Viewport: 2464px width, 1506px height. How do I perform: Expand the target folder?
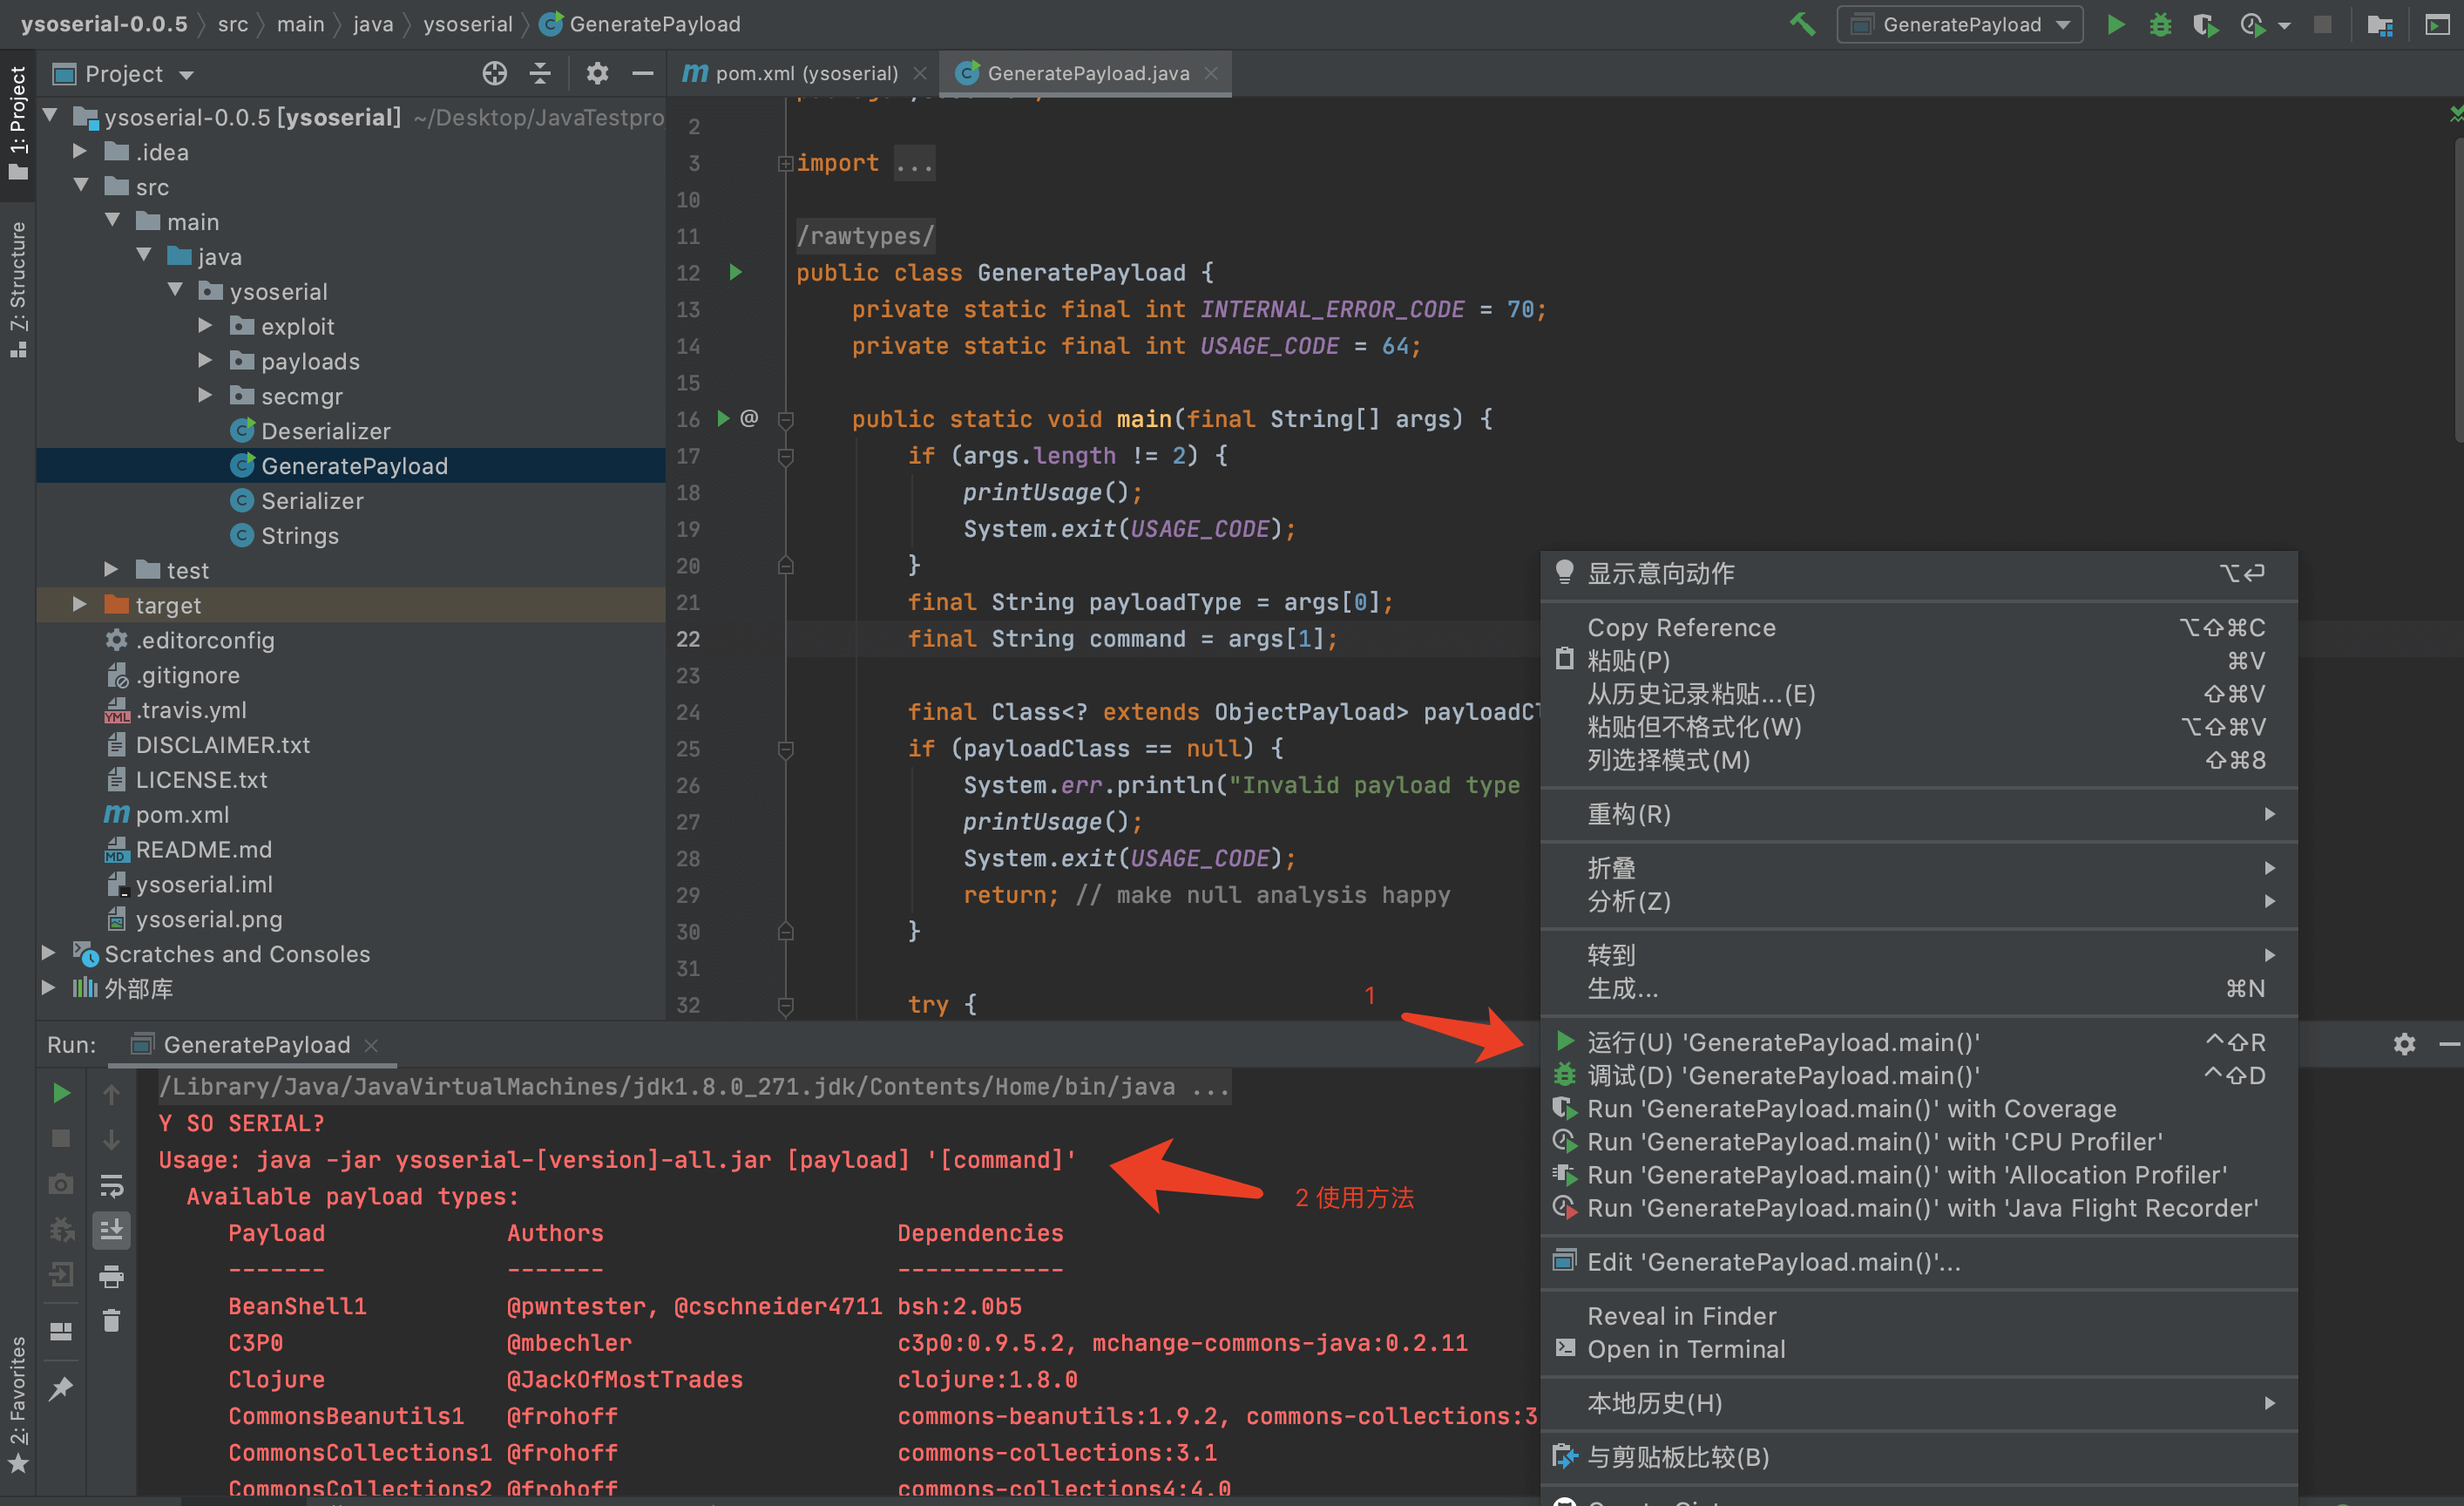coord(80,604)
